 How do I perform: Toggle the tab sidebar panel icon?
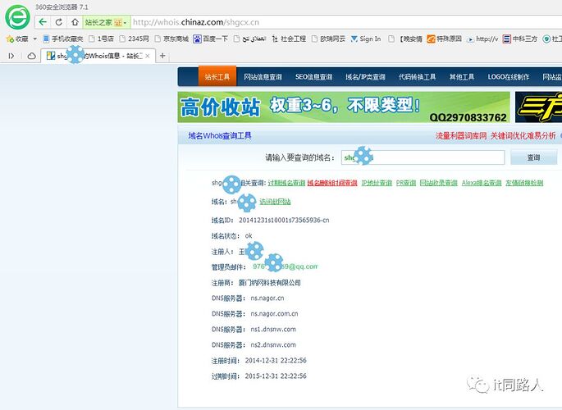click(x=11, y=55)
